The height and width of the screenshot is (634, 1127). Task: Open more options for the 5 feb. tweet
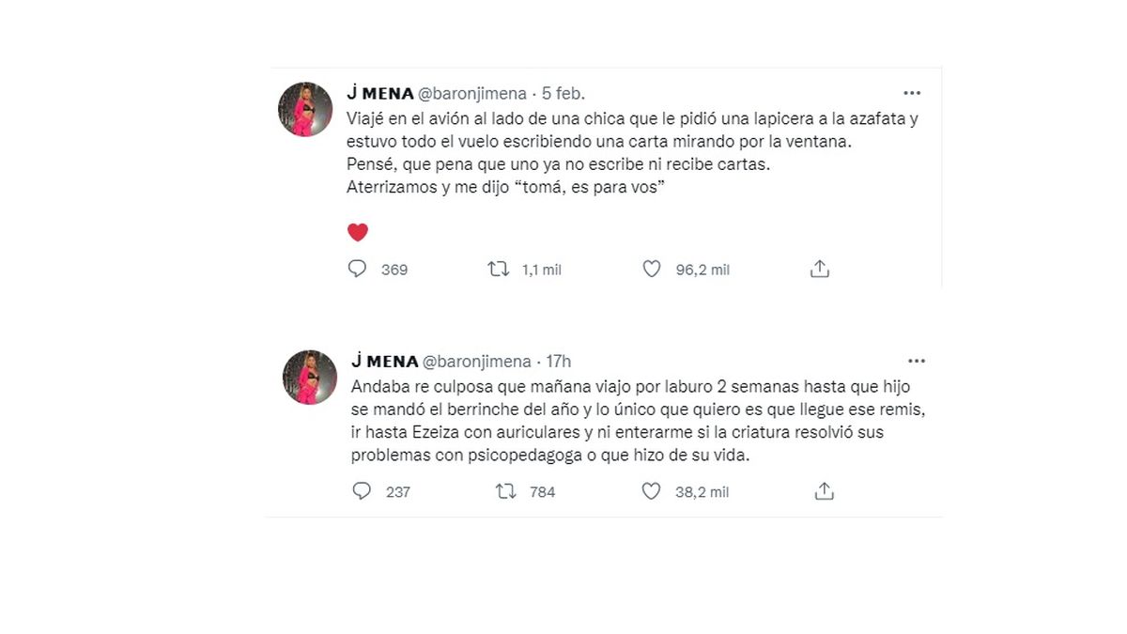911,93
